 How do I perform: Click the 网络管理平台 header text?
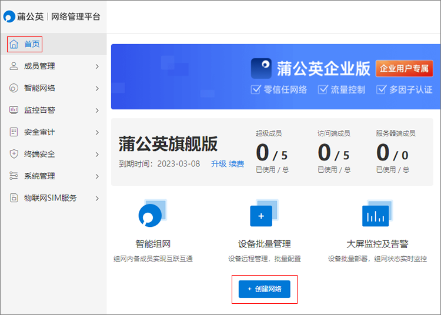(76, 16)
